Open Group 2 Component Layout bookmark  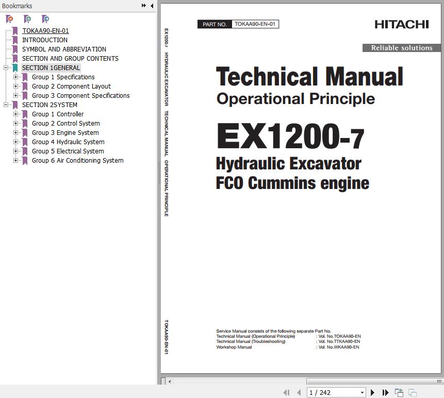71,86
